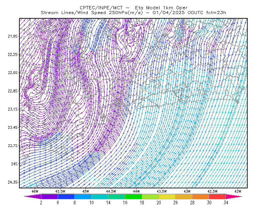Click the magenta right arrow end of the colorbar
267x206 pixels.
[234, 196]
